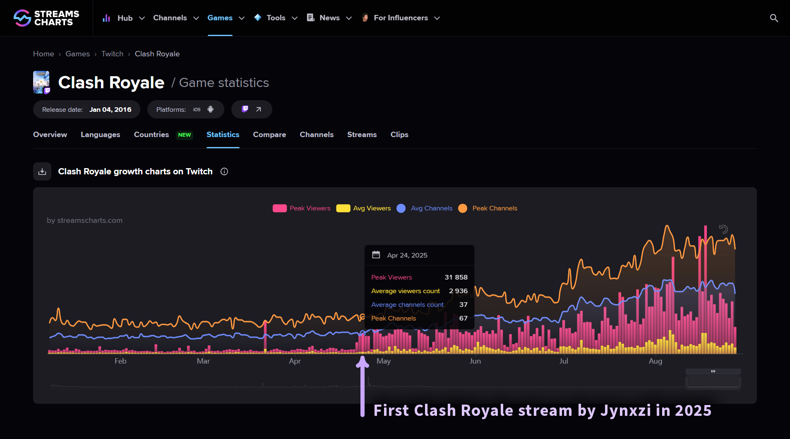This screenshot has width=790, height=439.
Task: Select the iOS platform icon
Action: coord(197,109)
